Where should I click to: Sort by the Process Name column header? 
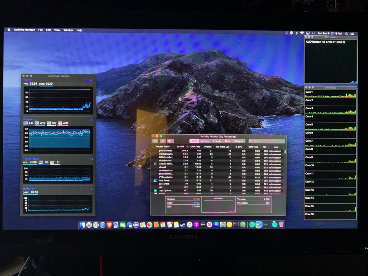[163, 147]
